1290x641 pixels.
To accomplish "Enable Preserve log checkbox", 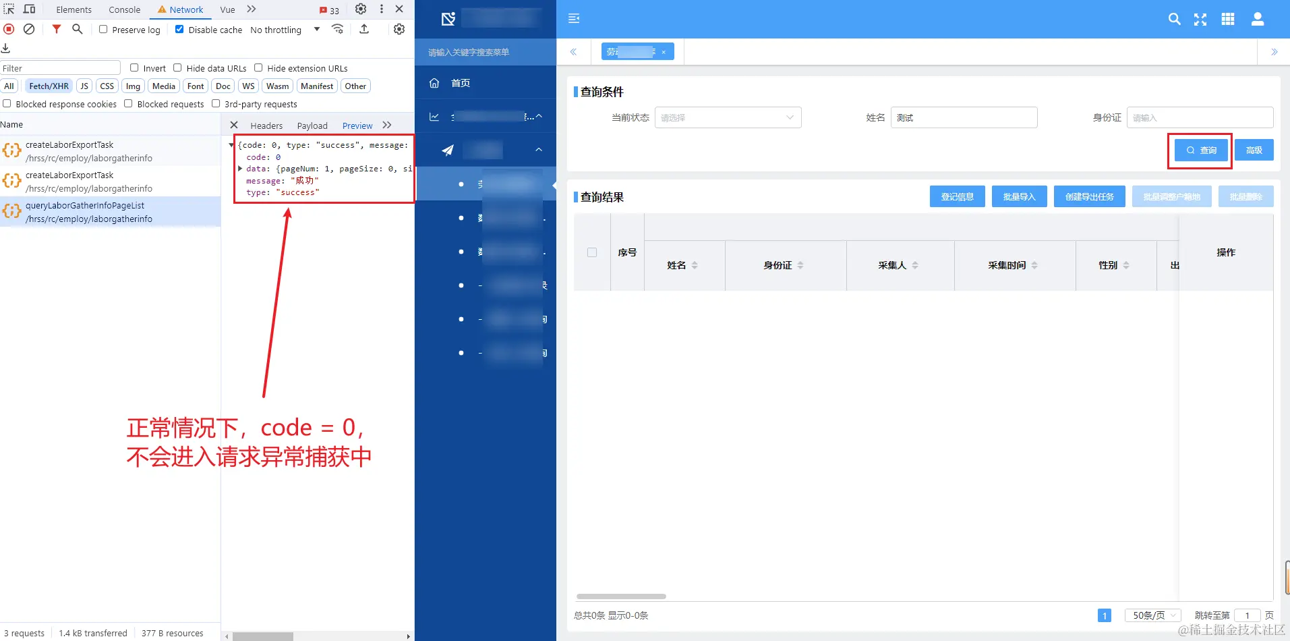I will click(x=103, y=29).
